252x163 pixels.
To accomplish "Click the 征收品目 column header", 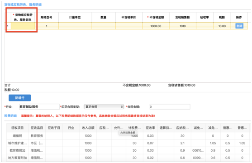I will [x=37, y=128].
